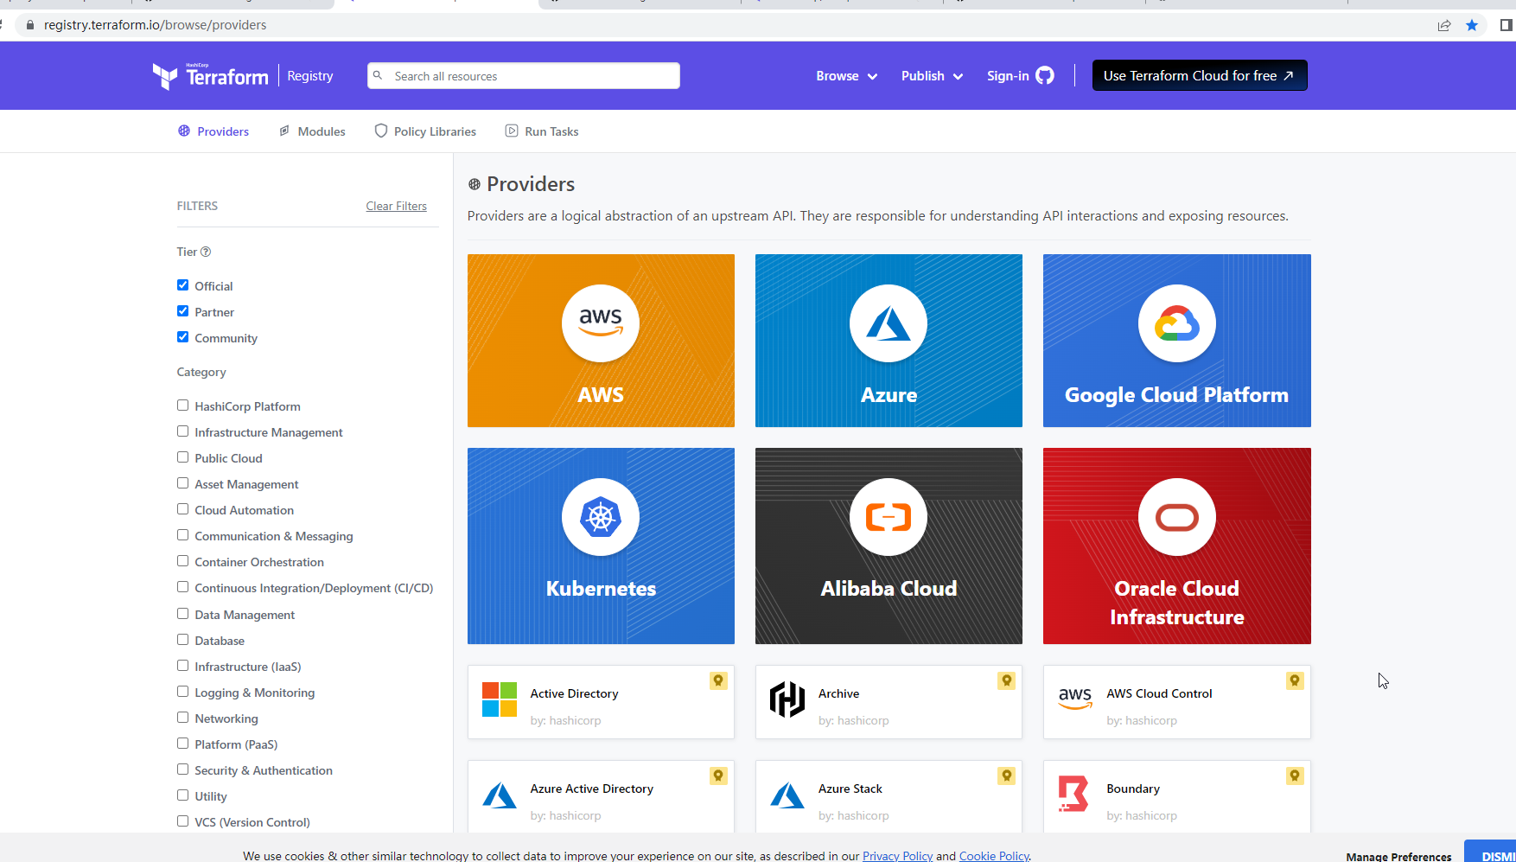The height and width of the screenshot is (862, 1516).
Task: Click the Google Cloud logo circle
Action: click(x=1177, y=323)
